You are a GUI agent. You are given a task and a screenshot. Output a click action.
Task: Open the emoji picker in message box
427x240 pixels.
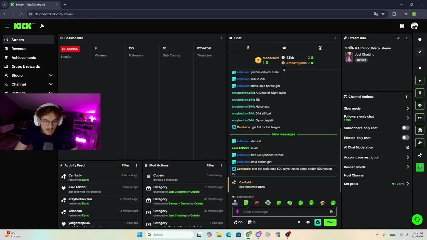click(x=331, y=212)
